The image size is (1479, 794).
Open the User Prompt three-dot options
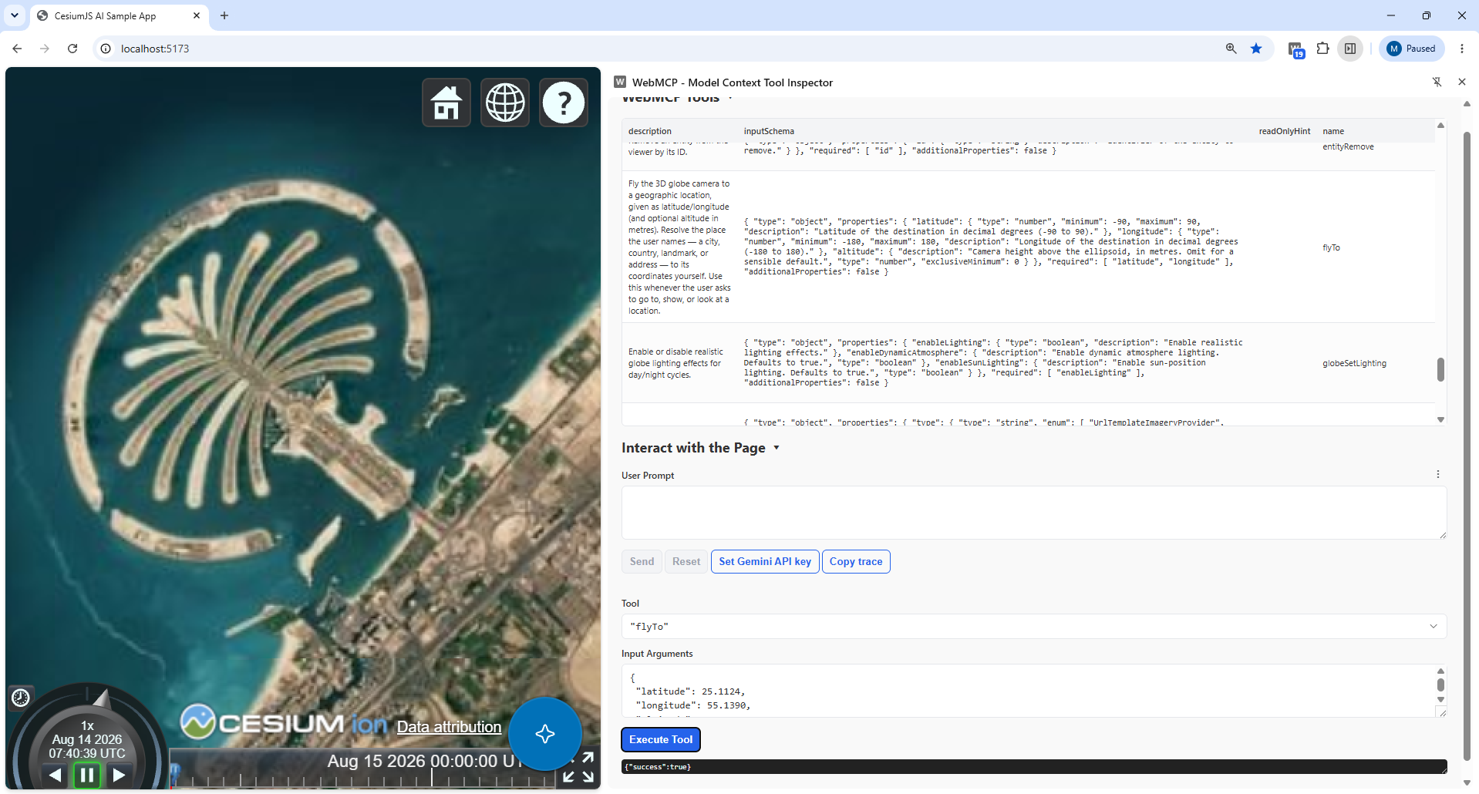pyautogui.click(x=1438, y=475)
